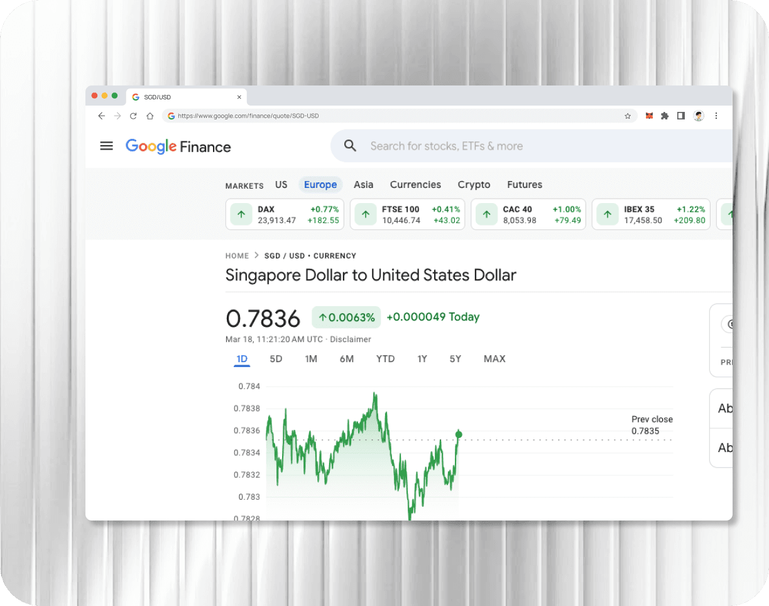This screenshot has height=606, width=769.
Task: Switch chart to 1M range
Action: click(x=311, y=359)
